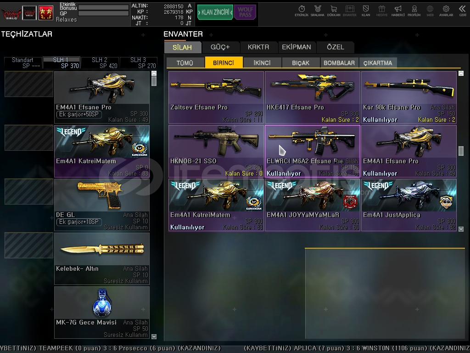The height and width of the screenshot is (353, 470).
Task: Open the KLAN shield icon
Action: (x=366, y=11)
